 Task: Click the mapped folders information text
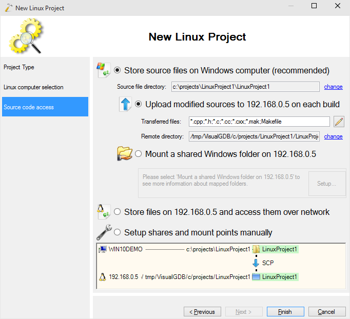[221, 180]
